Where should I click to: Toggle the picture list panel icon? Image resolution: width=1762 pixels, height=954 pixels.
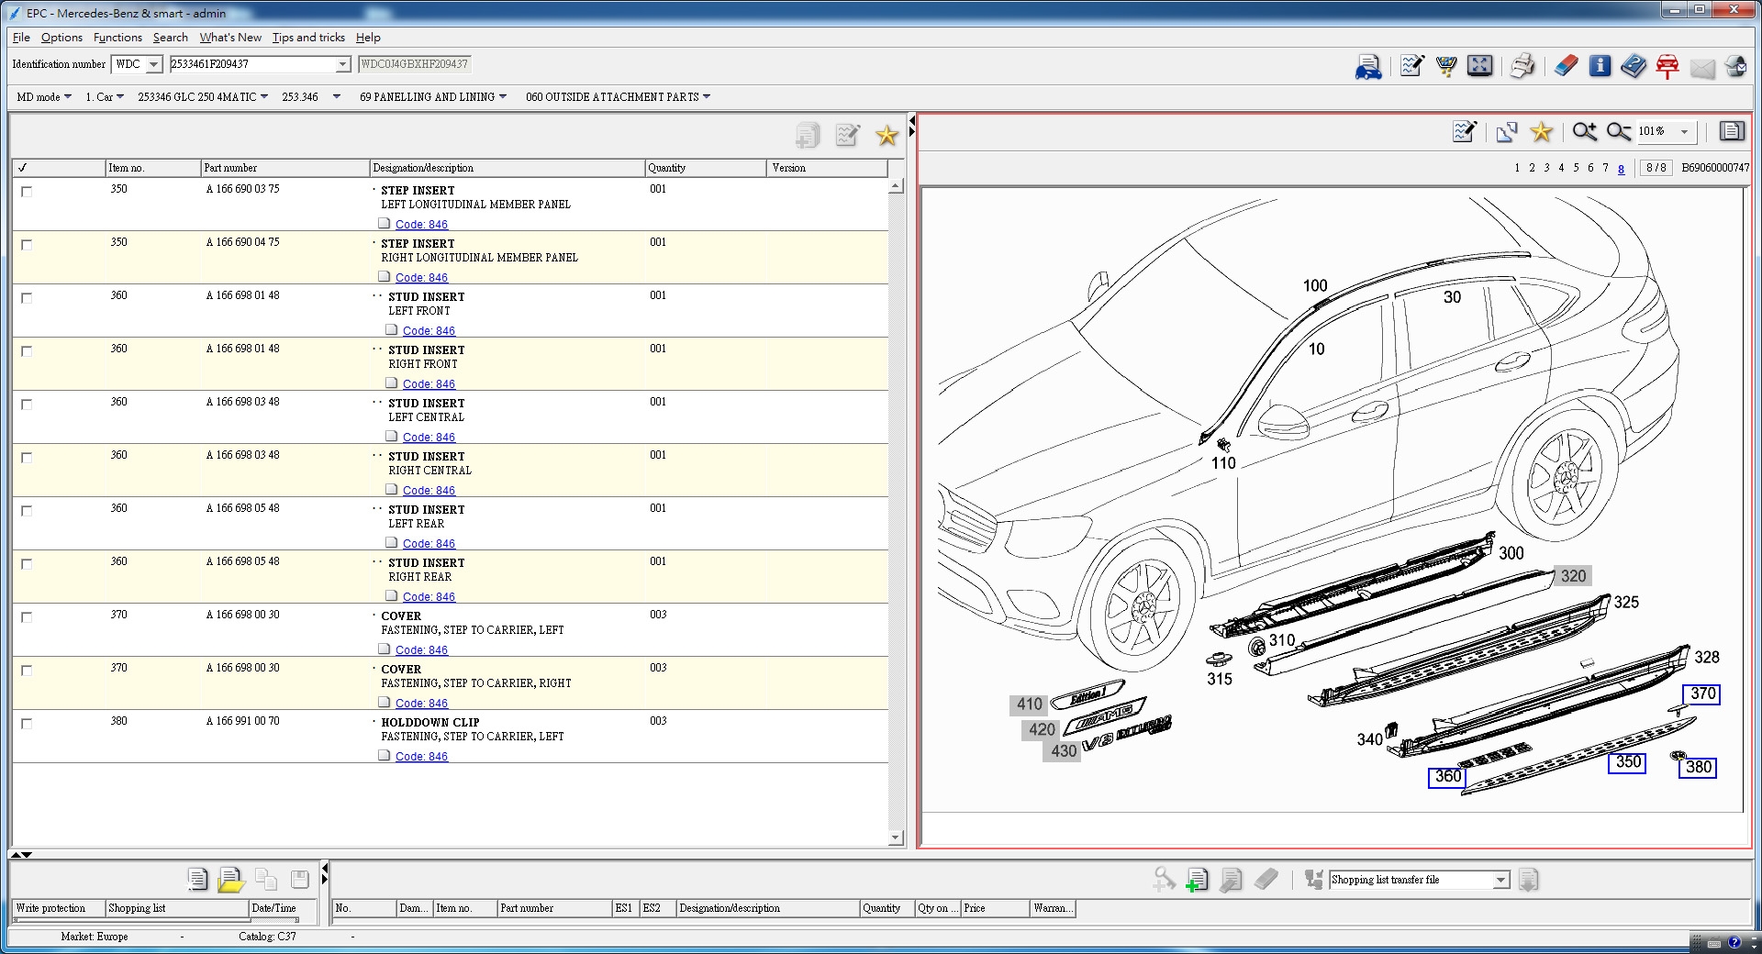click(x=1732, y=131)
